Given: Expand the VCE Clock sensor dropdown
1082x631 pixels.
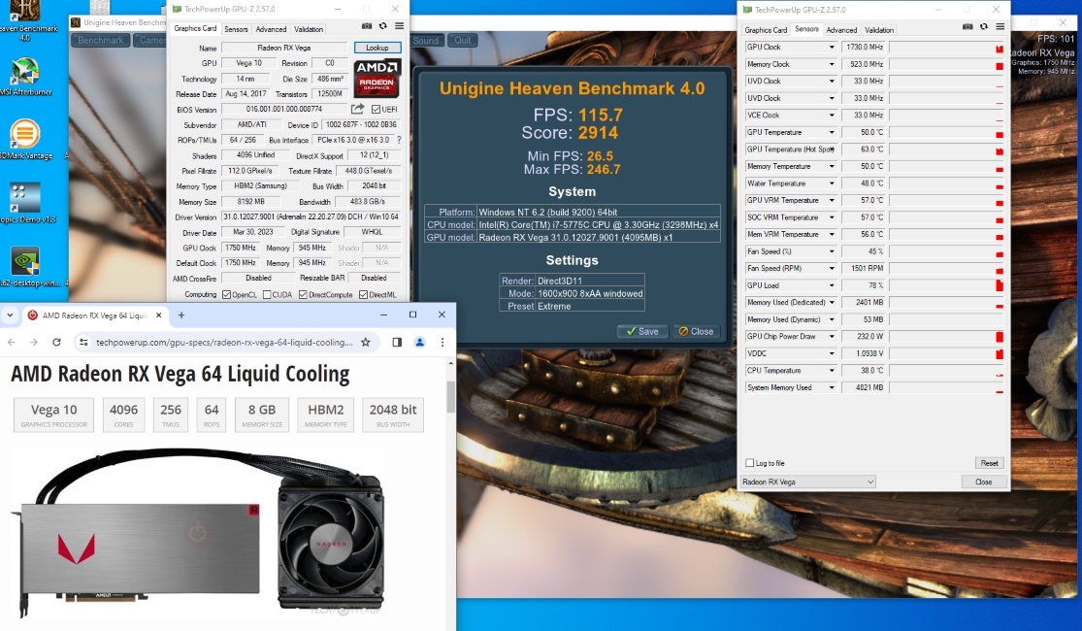Looking at the screenshot, I should pos(832,116).
